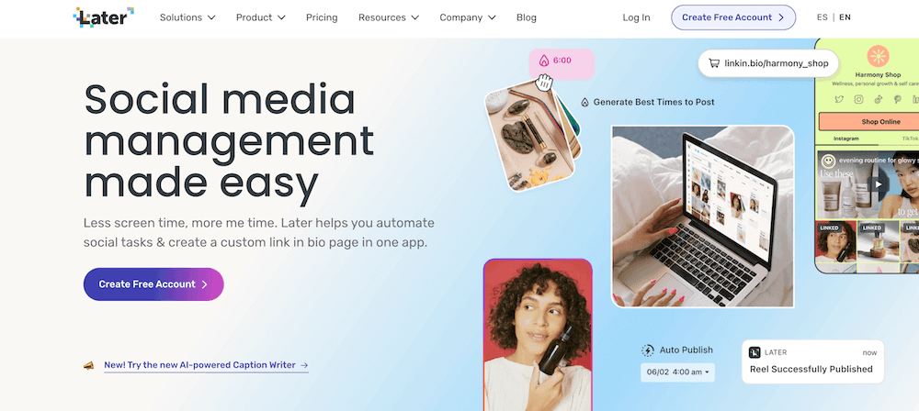Click the Later logo
919x411 pixels.
coord(104,17)
